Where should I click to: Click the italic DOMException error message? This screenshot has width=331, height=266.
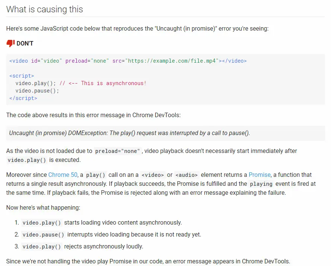pyautogui.click(x=129, y=133)
